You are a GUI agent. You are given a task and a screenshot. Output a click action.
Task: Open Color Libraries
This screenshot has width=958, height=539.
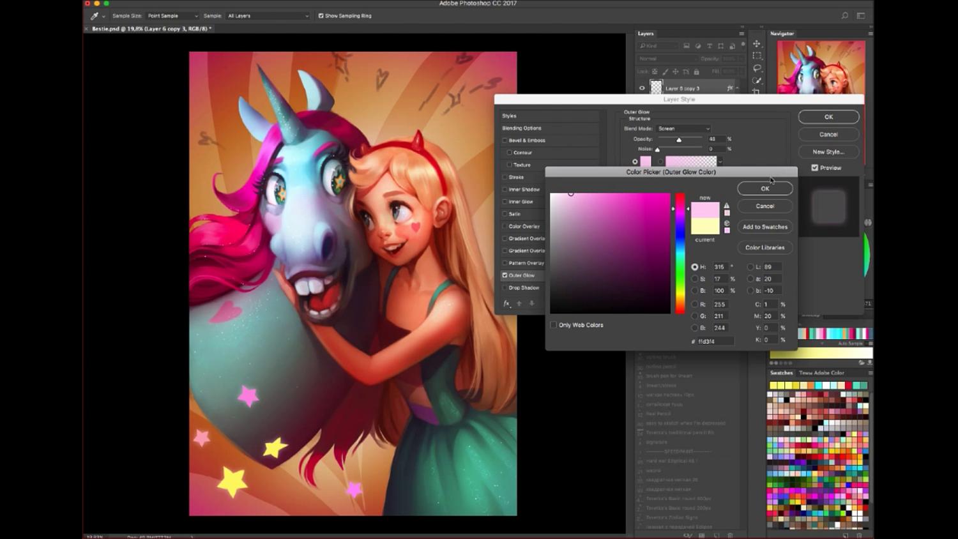(765, 248)
